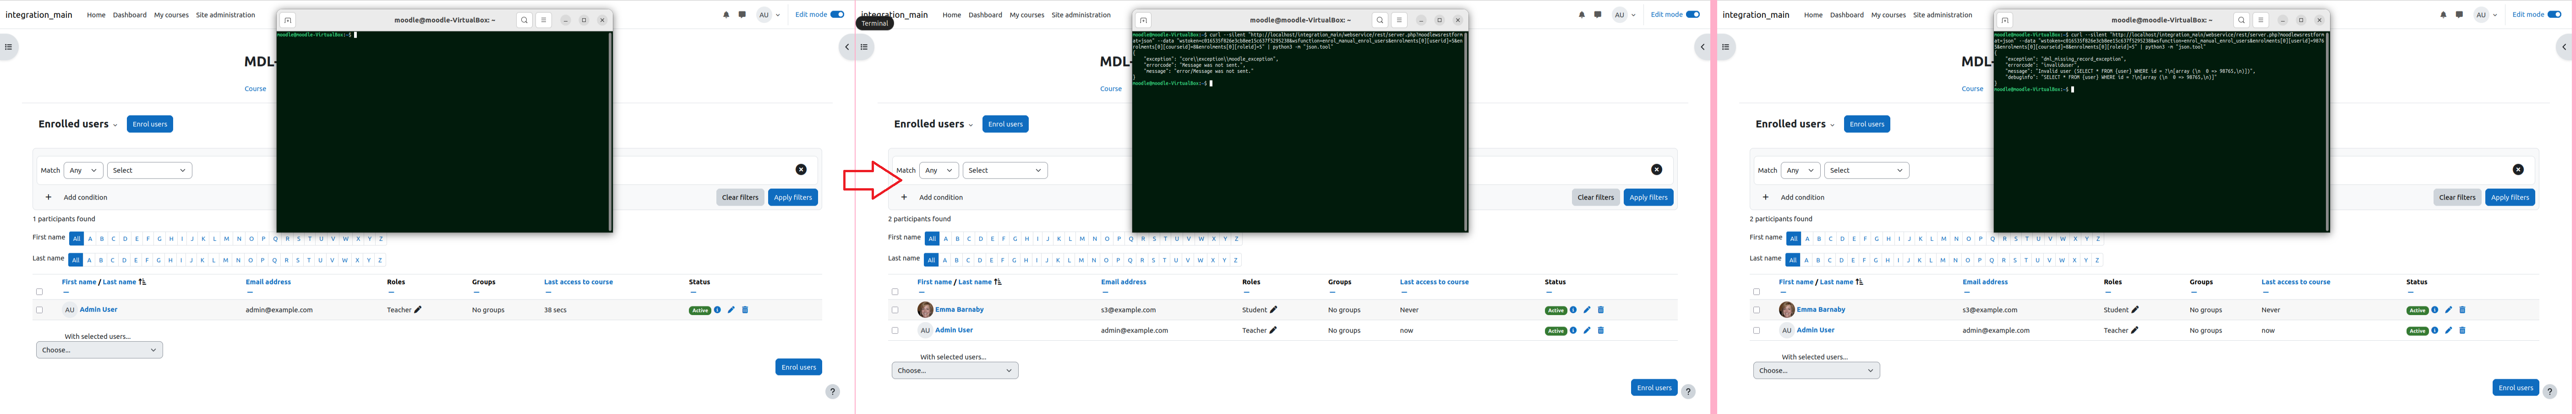Edit Emma Barnaby Student role pencil, third screenshot
The height and width of the screenshot is (414, 2576).
[x=2135, y=310]
